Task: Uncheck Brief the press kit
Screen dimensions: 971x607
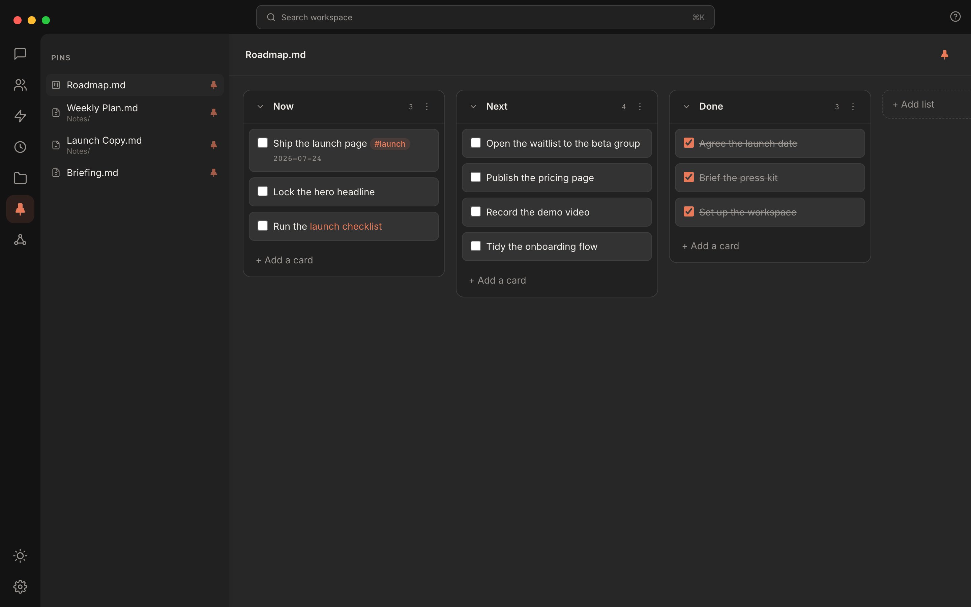Action: [688, 177]
